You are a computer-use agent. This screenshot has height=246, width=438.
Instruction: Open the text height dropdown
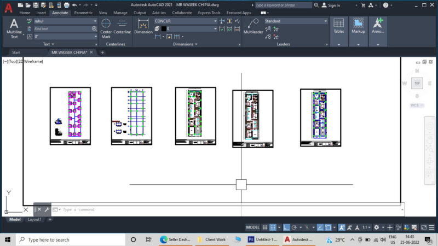(95, 37)
